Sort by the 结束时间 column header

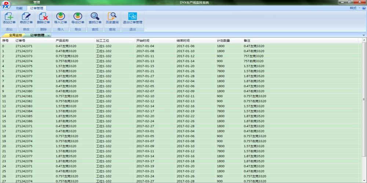(x=183, y=41)
